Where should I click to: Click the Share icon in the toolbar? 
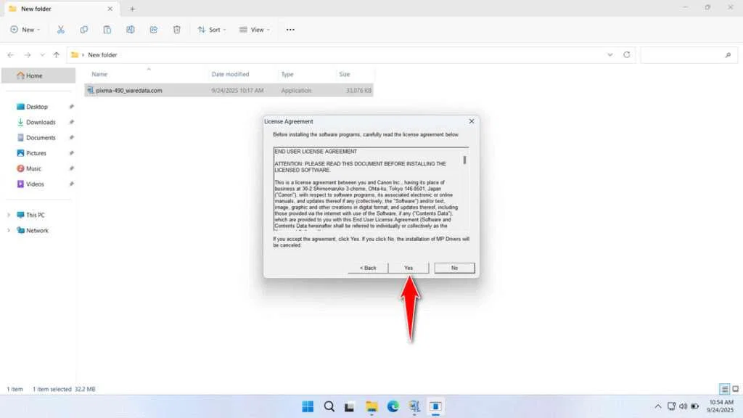153,29
